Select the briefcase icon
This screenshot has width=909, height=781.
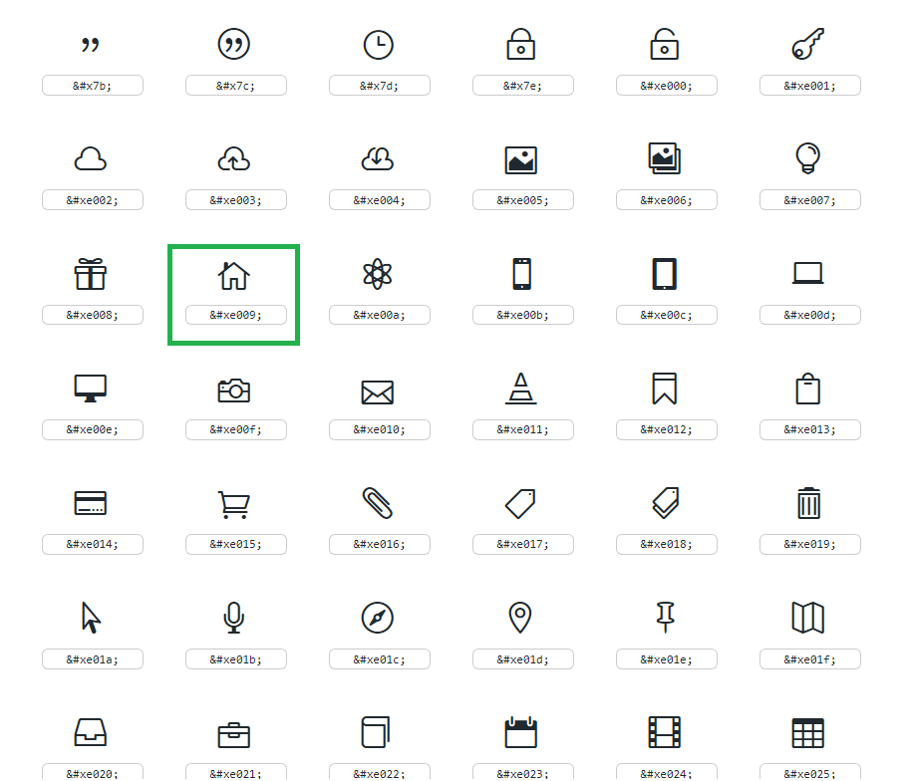(x=233, y=734)
